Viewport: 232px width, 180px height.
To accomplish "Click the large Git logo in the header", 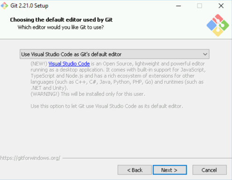I will [x=217, y=25].
